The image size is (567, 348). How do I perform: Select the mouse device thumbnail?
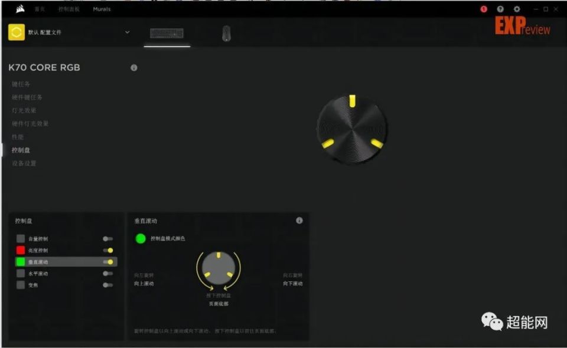[226, 33]
